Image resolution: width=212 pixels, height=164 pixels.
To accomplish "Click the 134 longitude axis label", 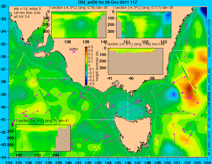I will (9, 162).
